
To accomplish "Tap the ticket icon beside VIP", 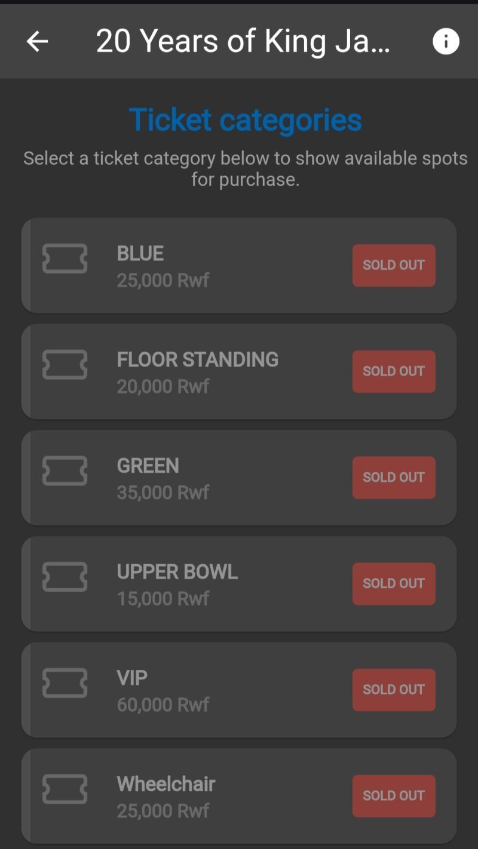I will (65, 683).
